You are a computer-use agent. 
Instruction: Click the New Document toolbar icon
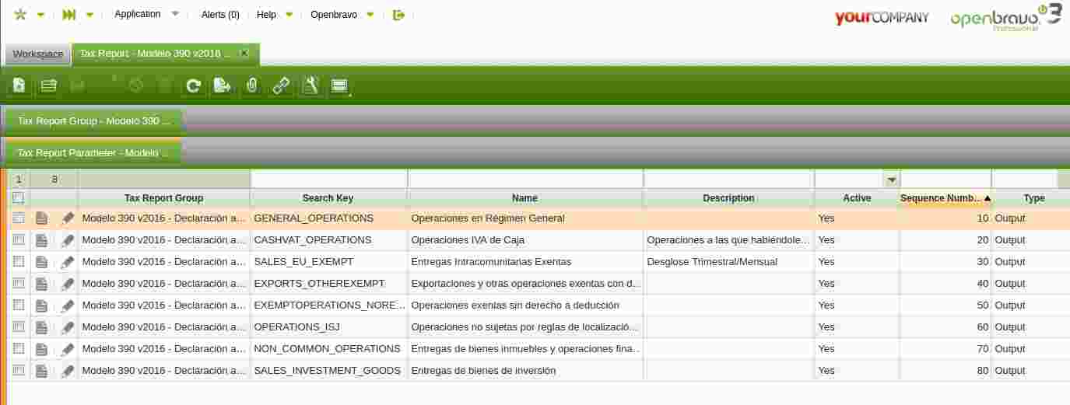pyautogui.click(x=19, y=86)
